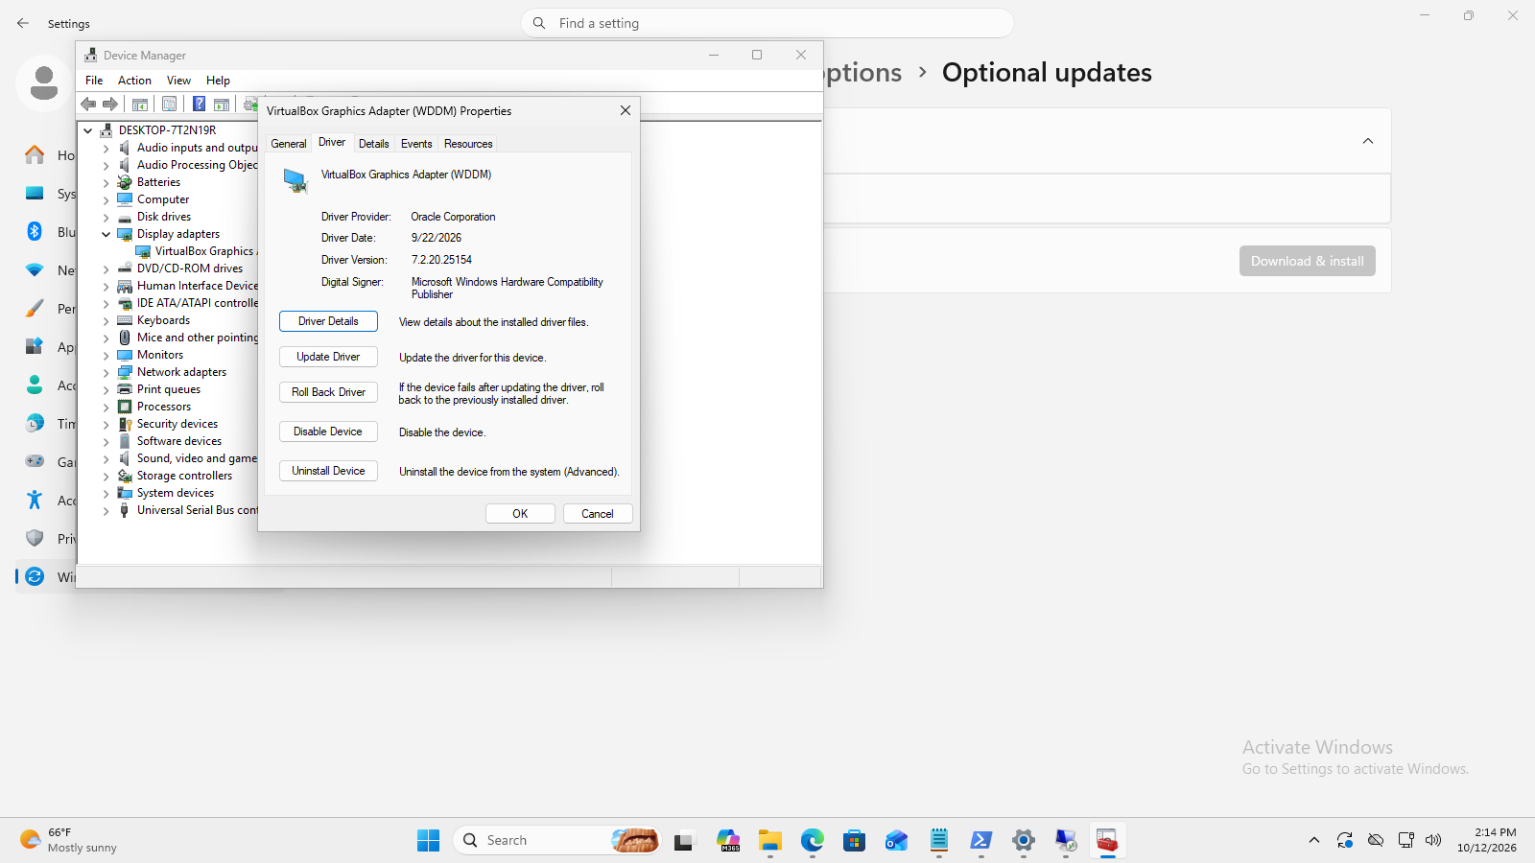This screenshot has height=863, width=1535.
Task: Toggle the Show/Hide Console Tree toolbar icon
Action: point(140,105)
